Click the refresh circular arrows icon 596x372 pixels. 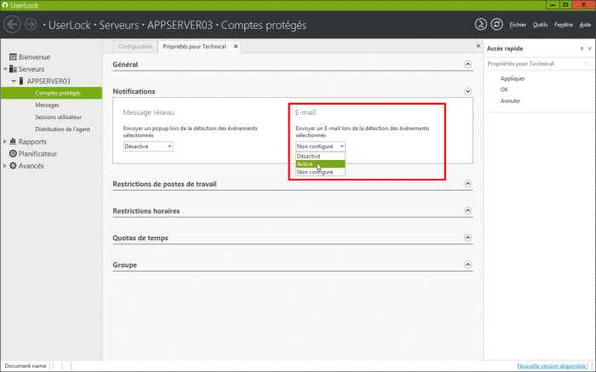click(496, 25)
